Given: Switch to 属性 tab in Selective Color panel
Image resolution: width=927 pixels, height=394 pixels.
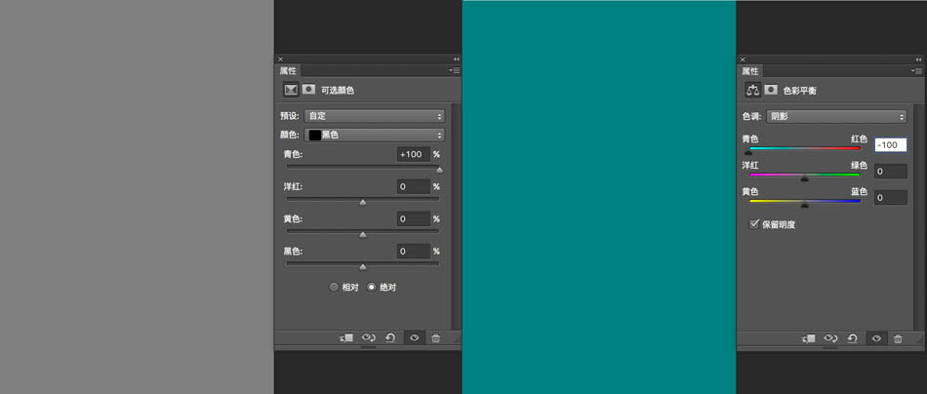Looking at the screenshot, I should [x=288, y=70].
